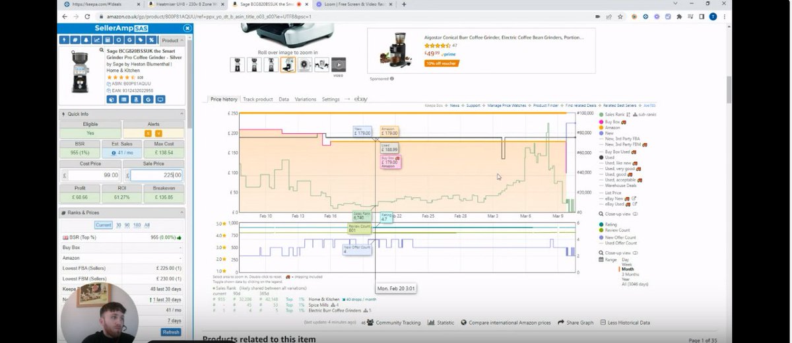Image resolution: width=792 pixels, height=343 pixels.
Task: Close the SellerAmp SAS panel
Action: [x=187, y=28]
